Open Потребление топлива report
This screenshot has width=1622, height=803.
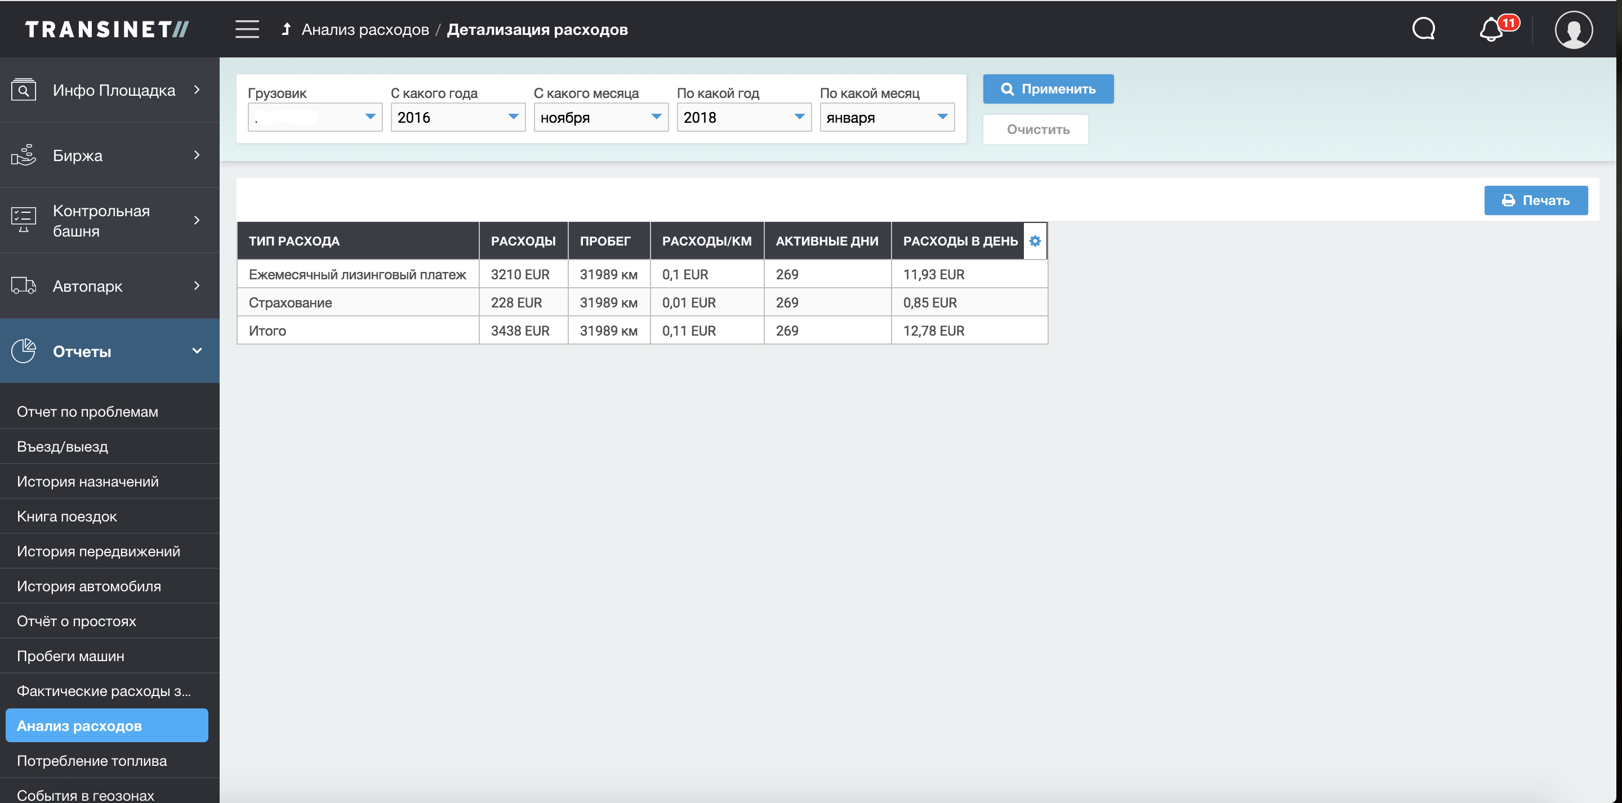(x=92, y=760)
